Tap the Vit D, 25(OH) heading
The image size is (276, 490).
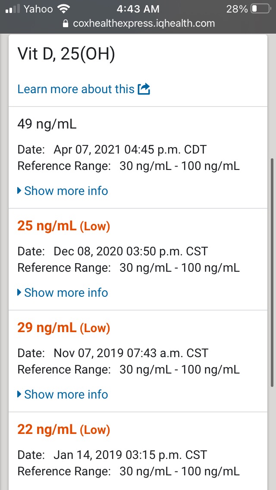pyautogui.click(x=66, y=55)
